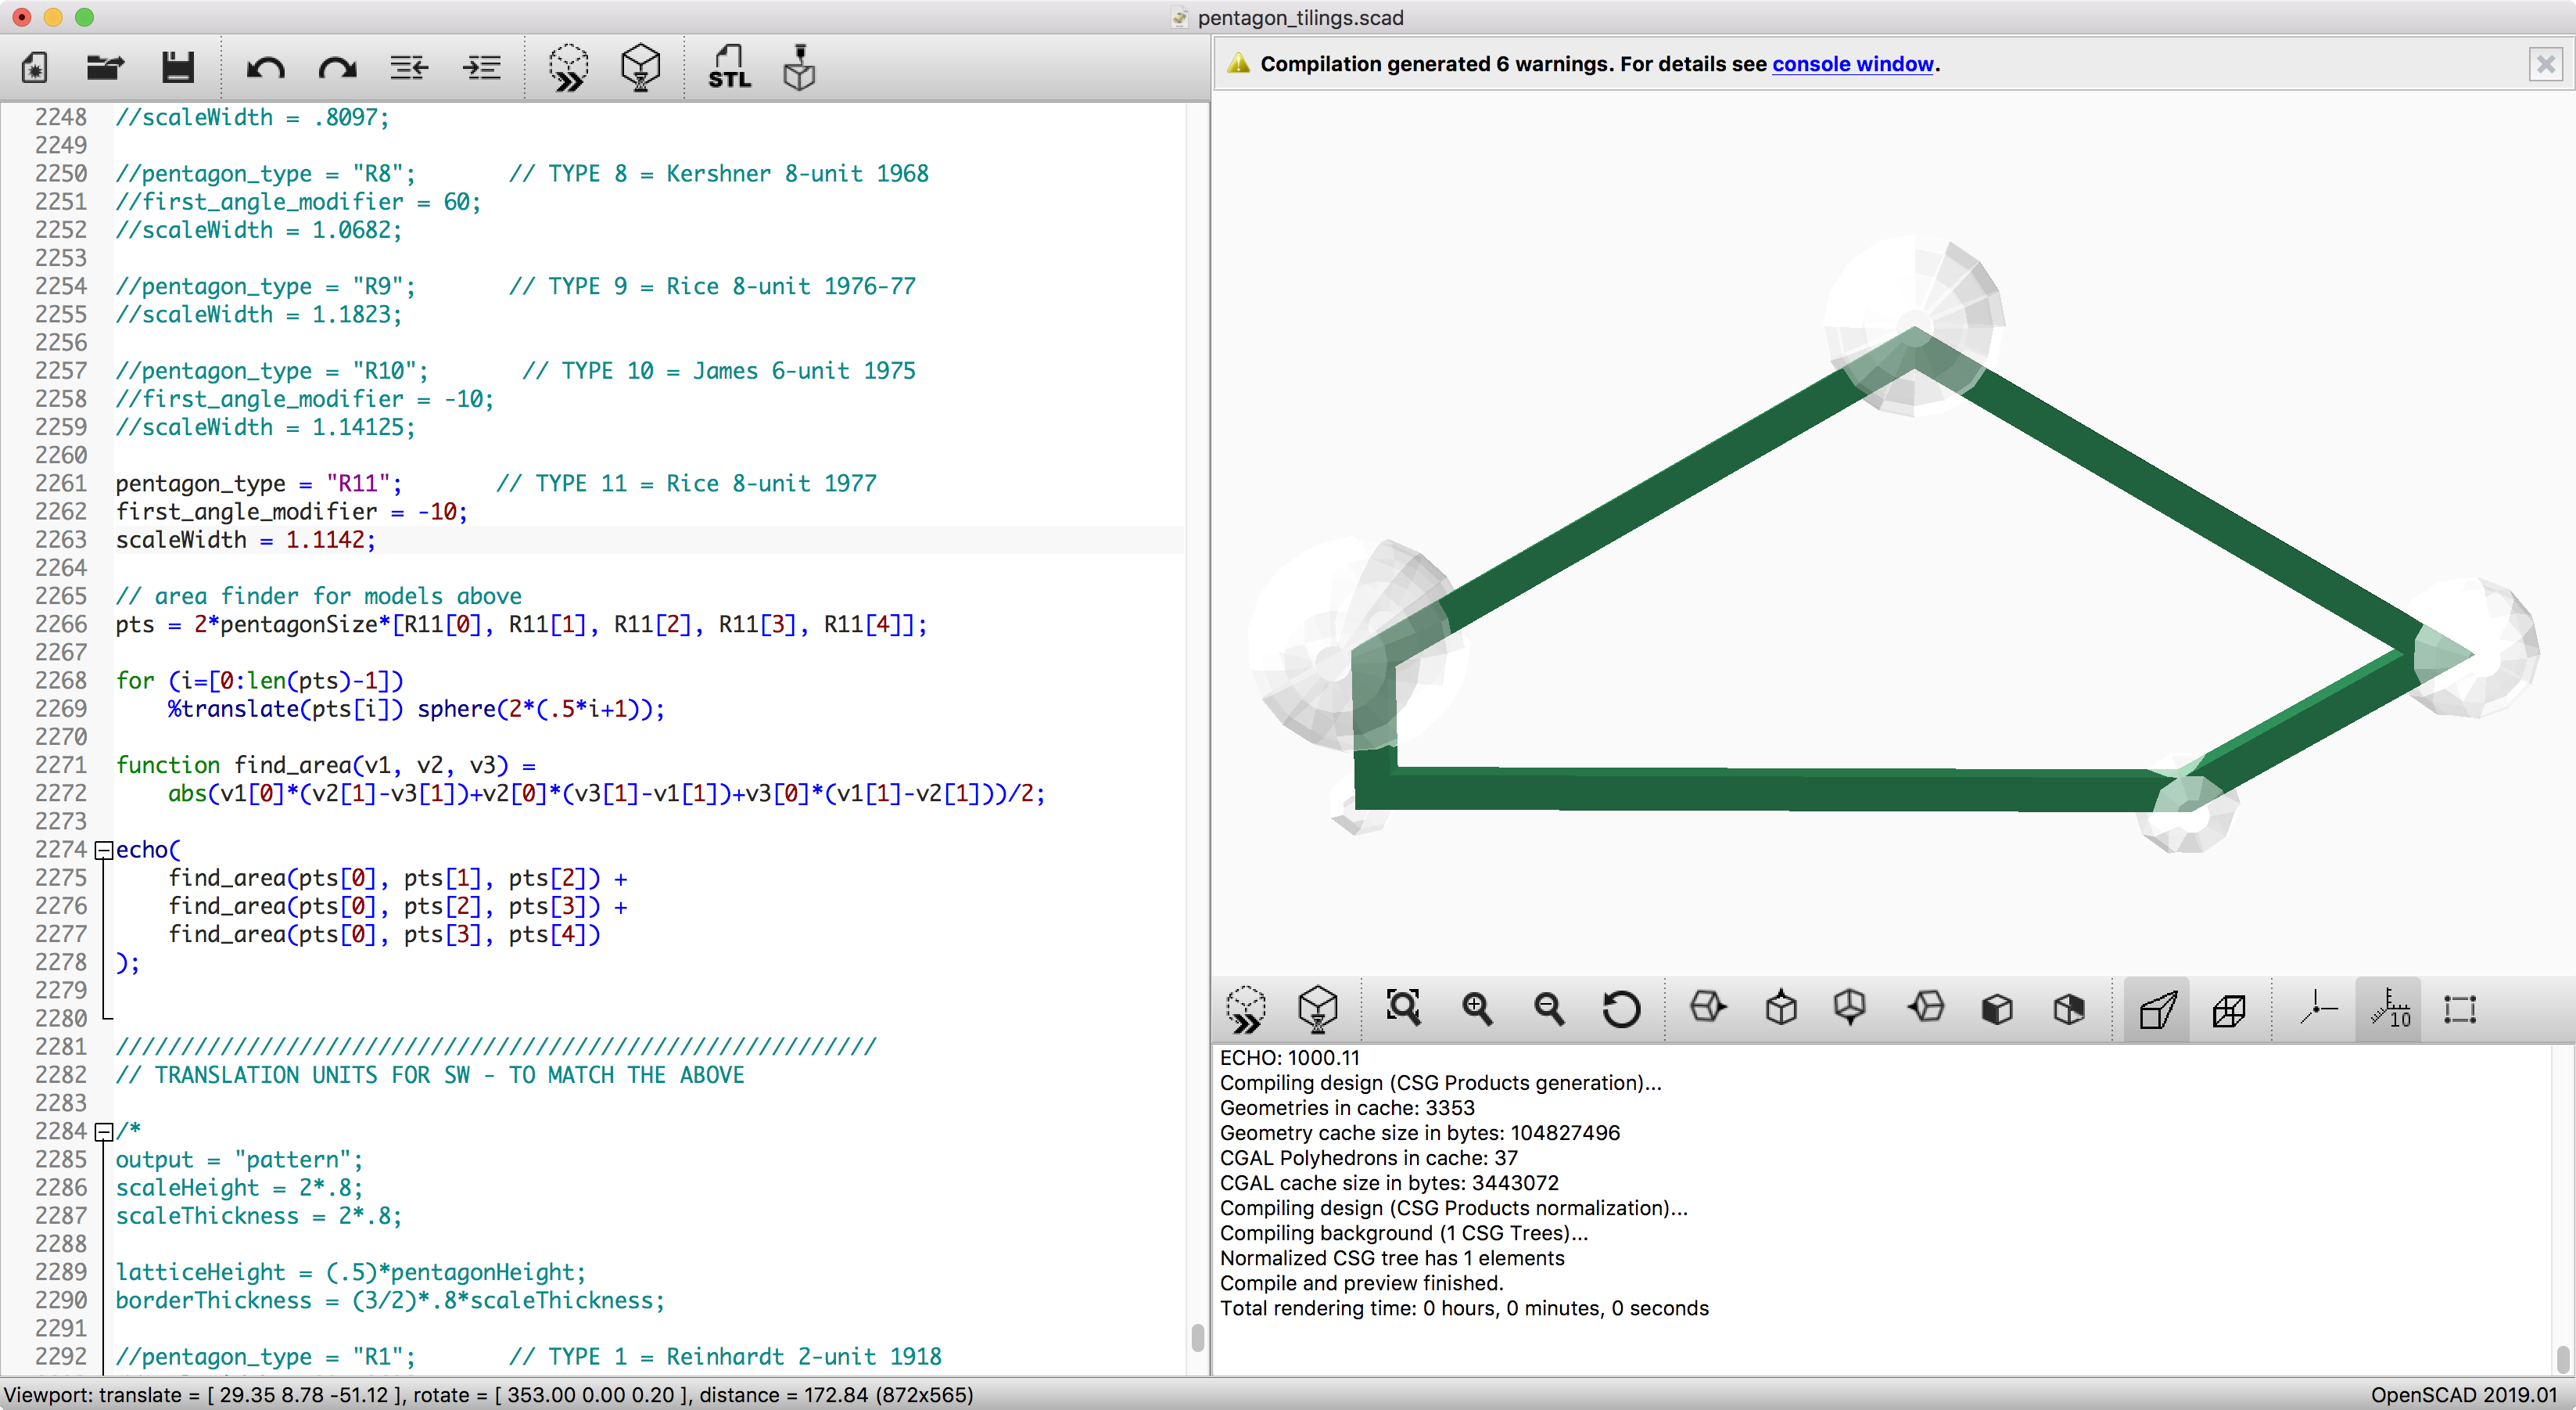Render the model from editor toolbar
Image resolution: width=2576 pixels, height=1410 pixels.
click(640, 67)
